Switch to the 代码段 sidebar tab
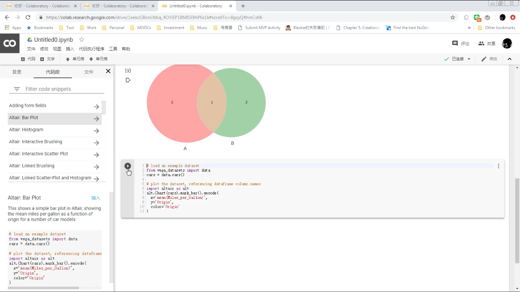 click(53, 72)
